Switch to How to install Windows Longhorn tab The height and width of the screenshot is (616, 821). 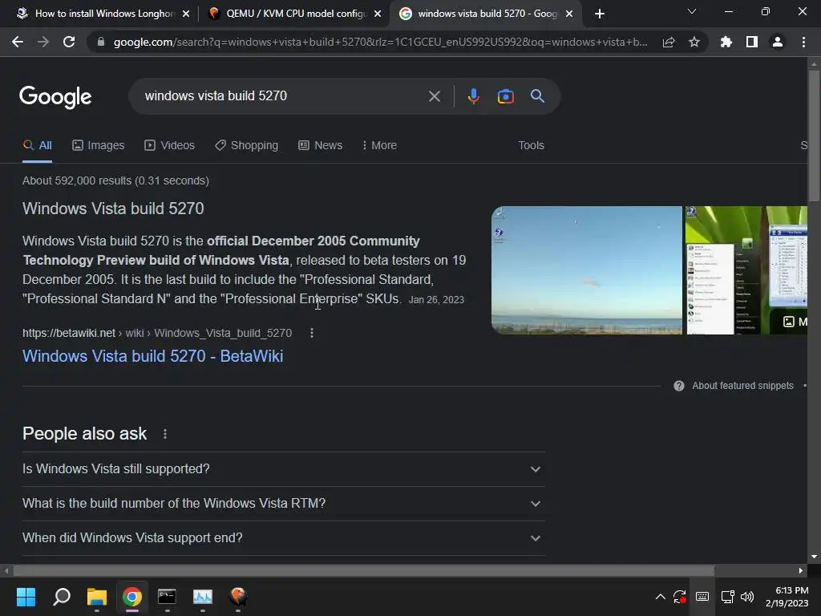point(104,14)
